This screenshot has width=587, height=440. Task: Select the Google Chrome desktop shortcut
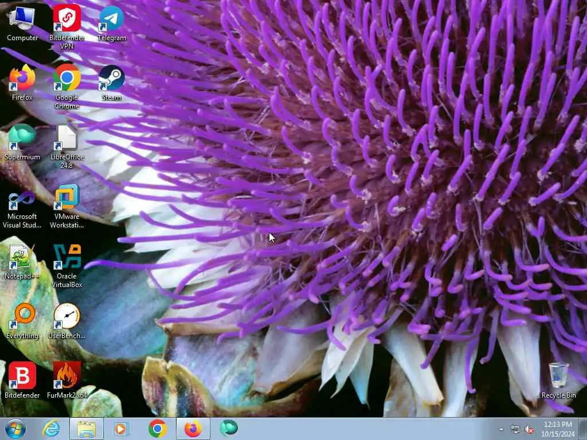coord(66,87)
